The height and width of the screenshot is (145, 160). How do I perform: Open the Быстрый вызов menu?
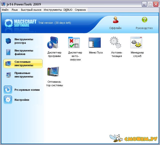click(x=31, y=10)
